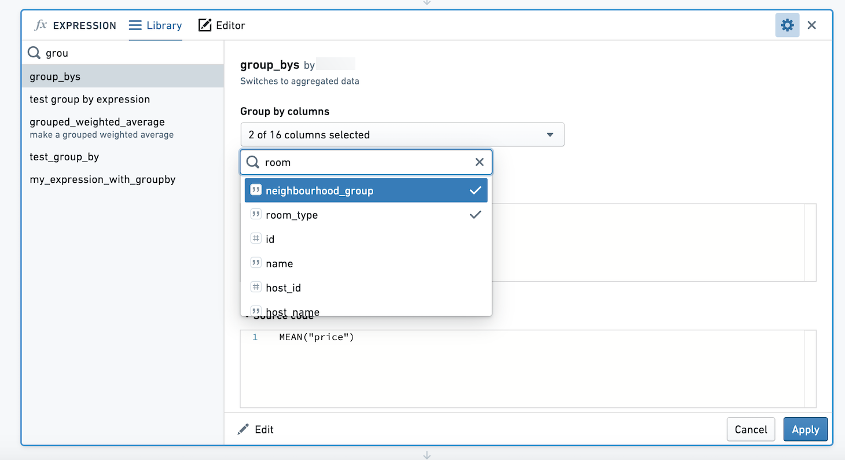The height and width of the screenshot is (460, 845).
Task: Select my_expression_with_groupby expression
Action: 123,179
